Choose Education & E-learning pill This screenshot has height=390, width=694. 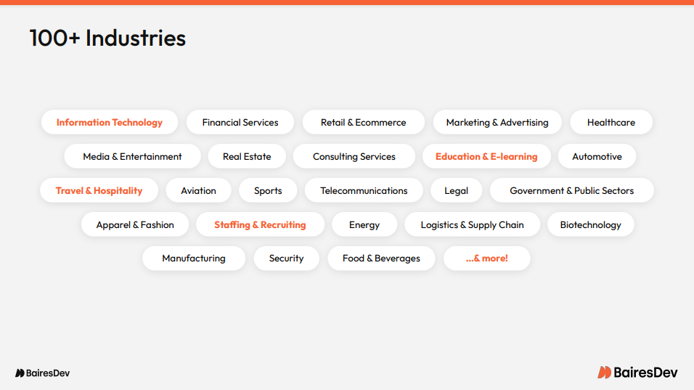coord(486,156)
